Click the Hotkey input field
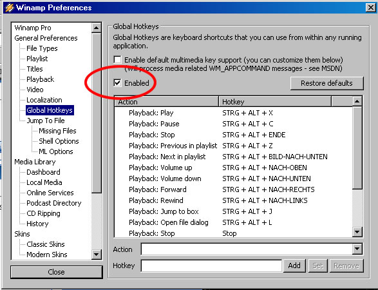This screenshot has width=378, height=290. [211, 266]
